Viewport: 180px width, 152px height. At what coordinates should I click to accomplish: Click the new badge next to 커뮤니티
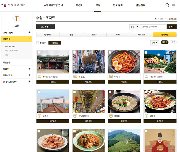tap(11, 75)
